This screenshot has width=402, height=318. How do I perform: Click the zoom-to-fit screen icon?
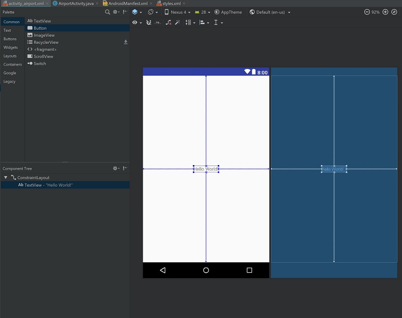point(394,12)
